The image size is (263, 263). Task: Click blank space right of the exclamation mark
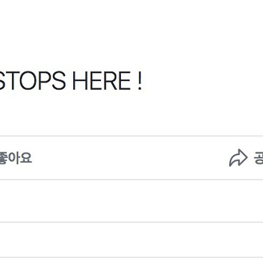point(201,81)
